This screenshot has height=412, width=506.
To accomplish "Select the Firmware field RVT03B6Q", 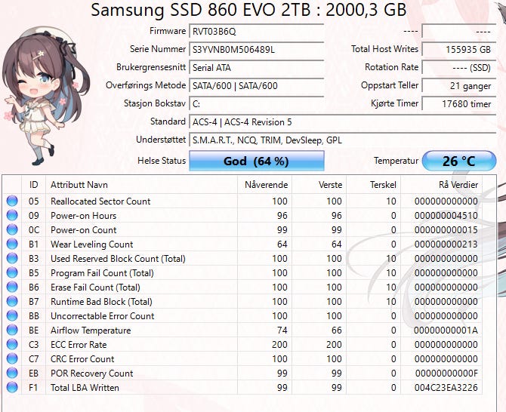I will click(x=257, y=32).
